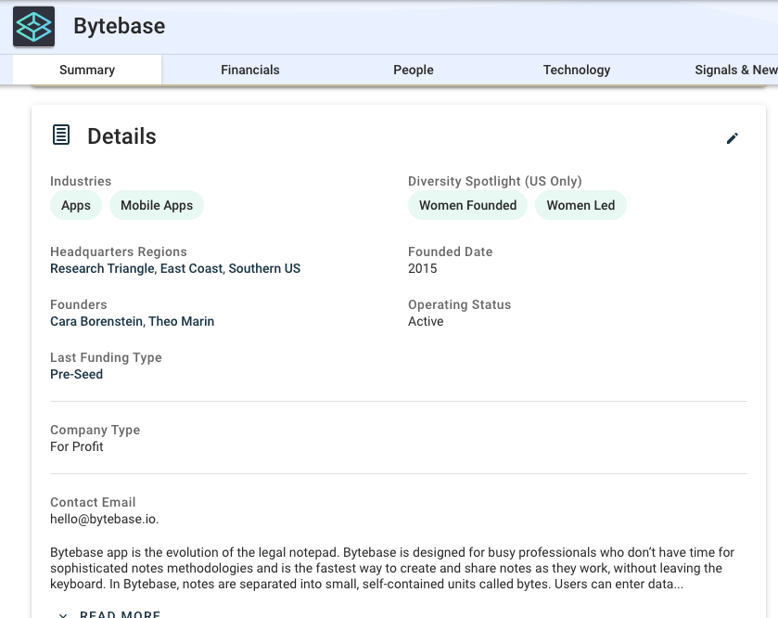Screen dimensions: 778x618
Task: Click the Apps industry chip
Action: tap(76, 205)
